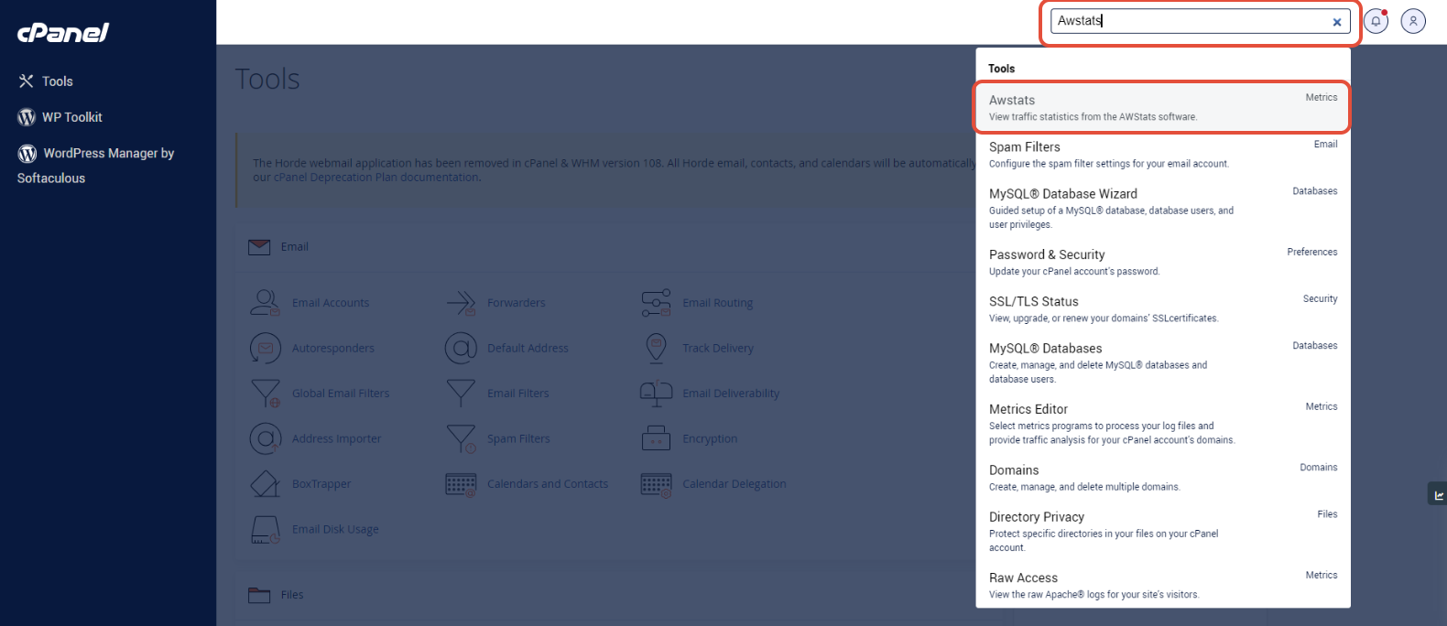Open Password & Security result
This screenshot has height=626, width=1447.
[x=1163, y=262]
